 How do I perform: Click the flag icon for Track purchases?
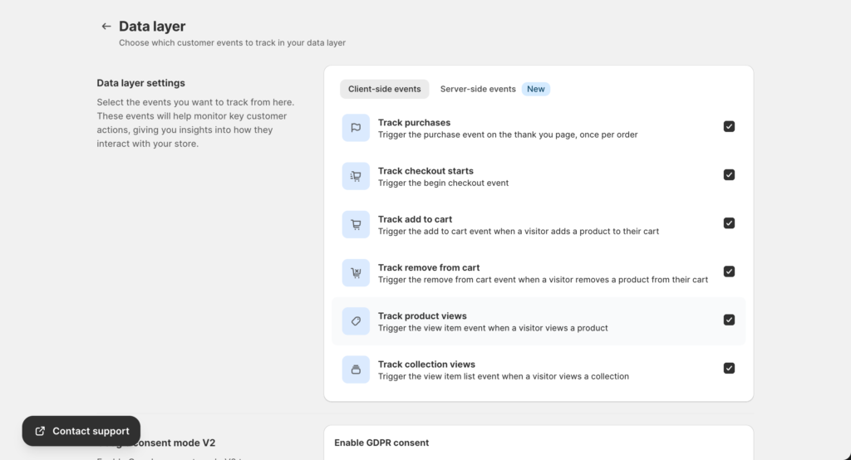(x=356, y=128)
